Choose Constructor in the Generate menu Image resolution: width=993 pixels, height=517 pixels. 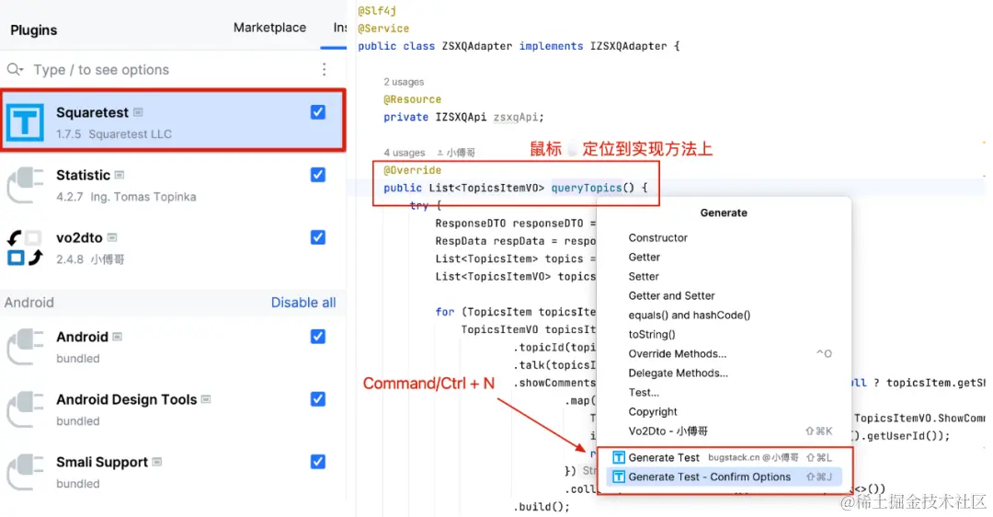pyautogui.click(x=658, y=237)
